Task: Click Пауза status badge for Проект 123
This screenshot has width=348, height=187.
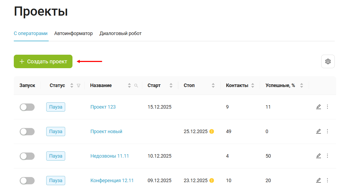Action: coord(56,107)
